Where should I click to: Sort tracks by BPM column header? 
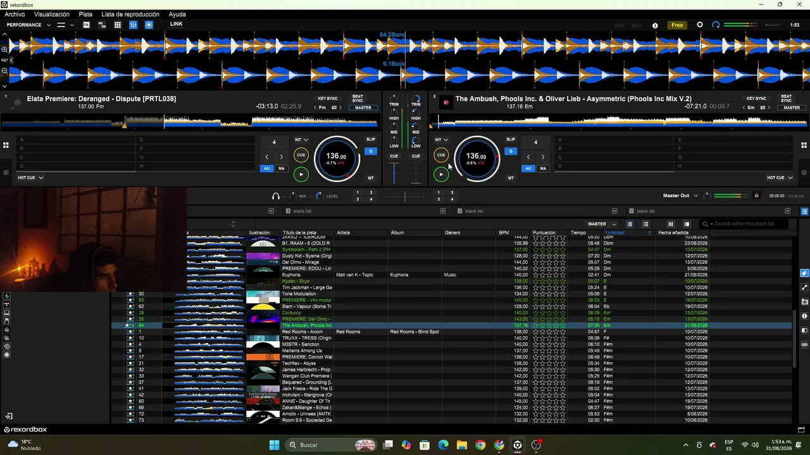(x=504, y=233)
